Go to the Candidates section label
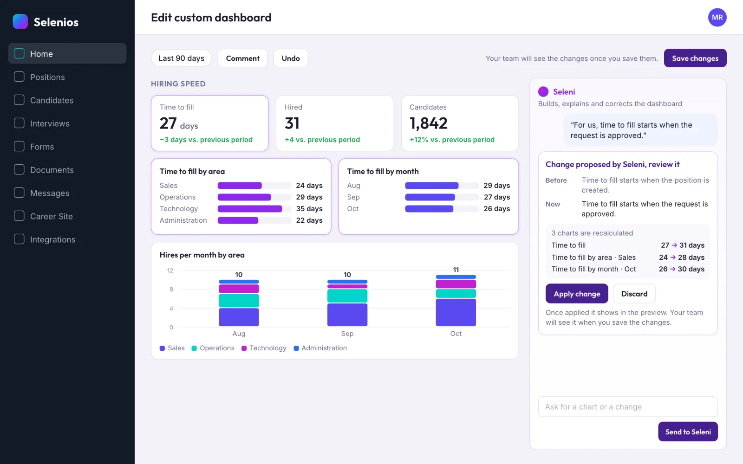Image resolution: width=743 pixels, height=464 pixels. [52, 100]
